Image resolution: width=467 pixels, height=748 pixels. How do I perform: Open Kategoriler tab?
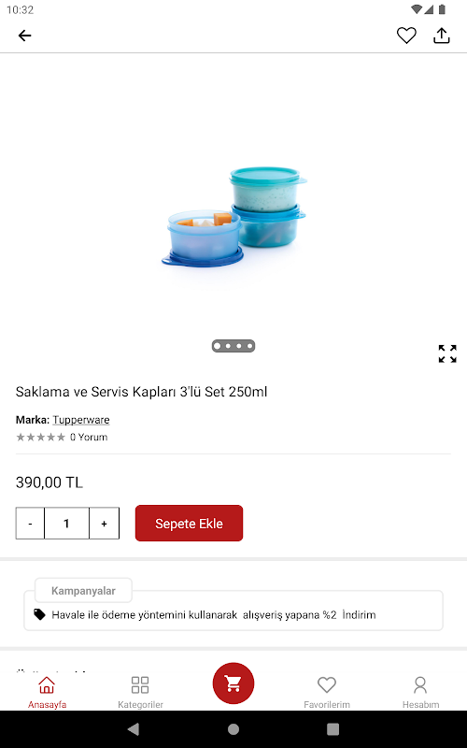pos(140,692)
